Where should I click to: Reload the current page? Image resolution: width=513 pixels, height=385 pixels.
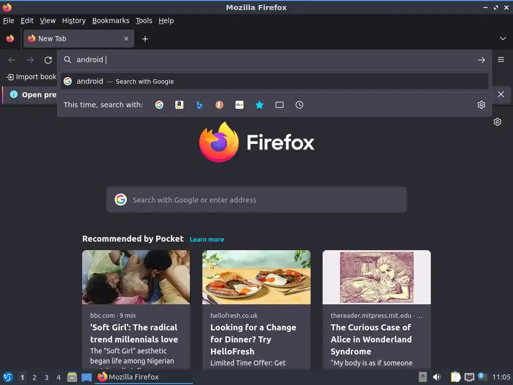coord(48,60)
